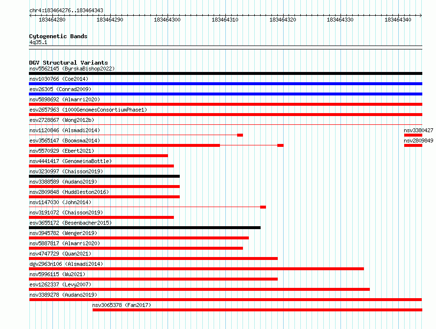
Task: Select the red bar under dgv2963n106
Action: 196,269
